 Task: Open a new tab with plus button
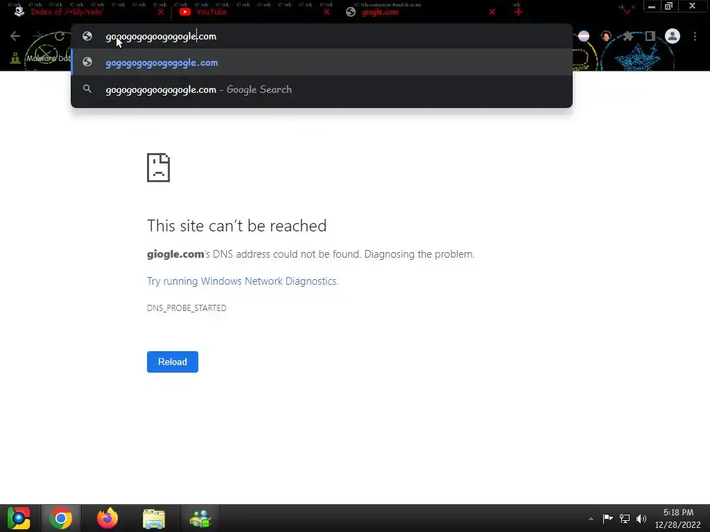519,12
